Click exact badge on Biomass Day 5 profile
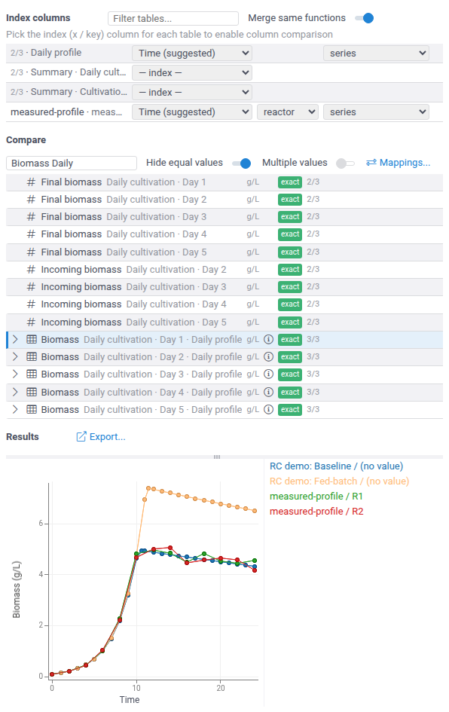 coord(289,409)
